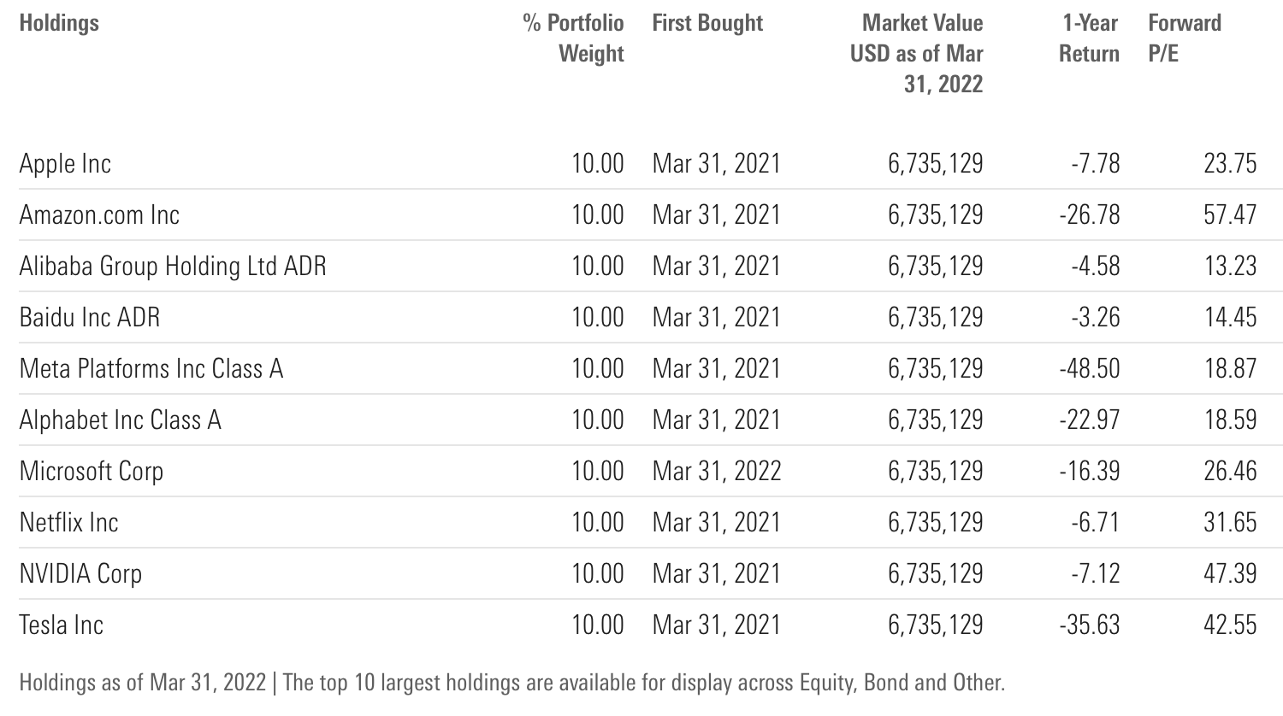The height and width of the screenshot is (716, 1283).
Task: Select the Microsoft Corp holding
Action: pos(92,471)
